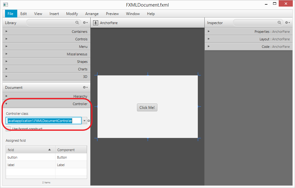Expand the Containers library section

(x=46, y=32)
